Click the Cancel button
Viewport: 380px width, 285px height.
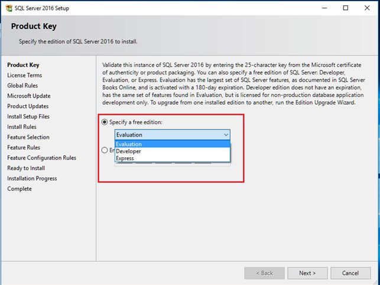(x=351, y=273)
